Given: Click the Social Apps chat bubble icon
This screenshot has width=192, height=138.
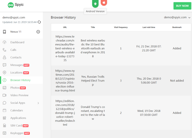Looking at the screenshot, I should (x=5, y=103).
